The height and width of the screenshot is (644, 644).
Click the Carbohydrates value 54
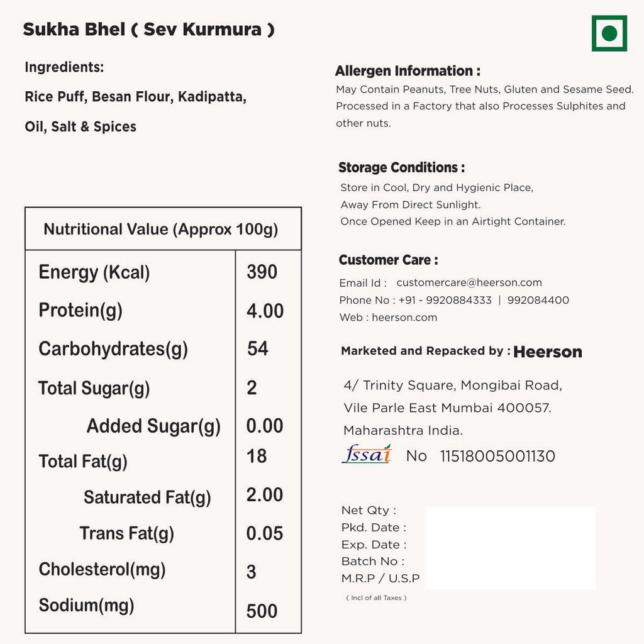pos(258,349)
